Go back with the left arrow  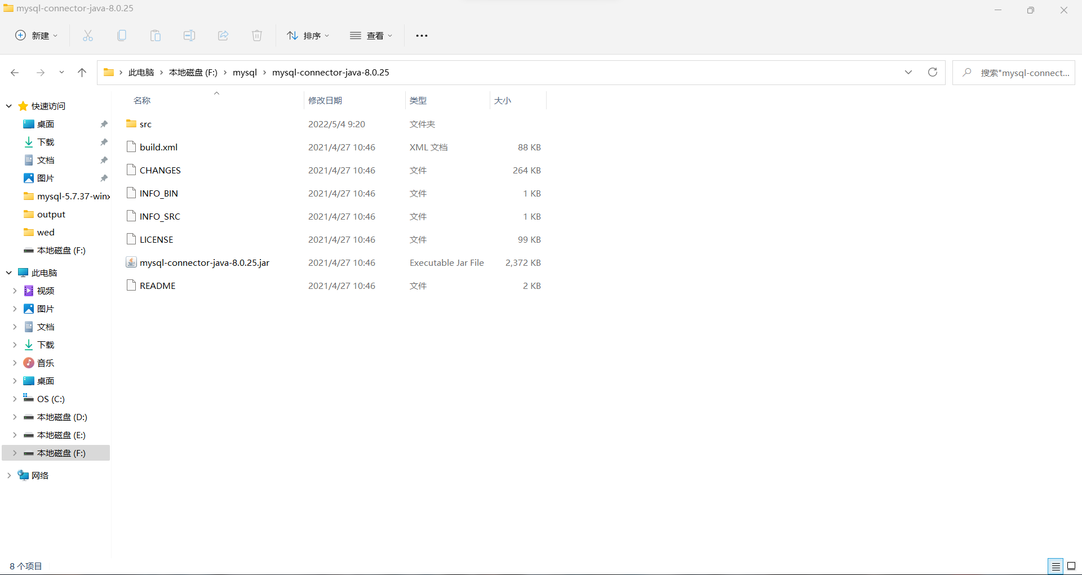pyautogui.click(x=15, y=73)
